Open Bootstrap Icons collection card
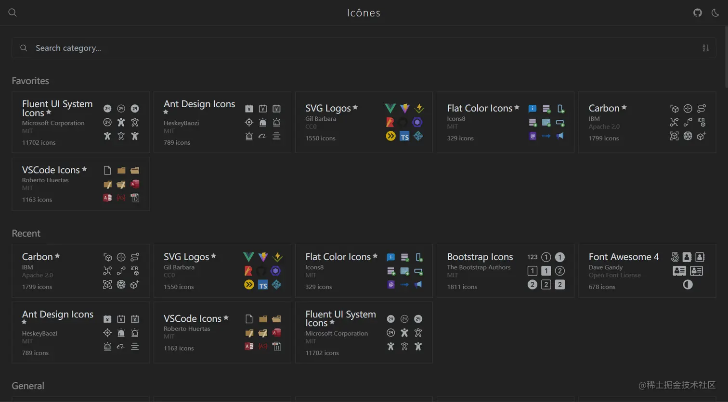 506,271
